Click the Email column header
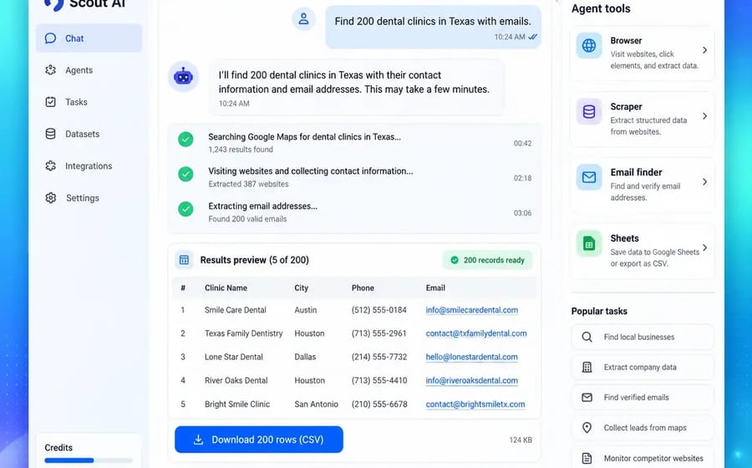Image resolution: width=752 pixels, height=468 pixels. coord(435,287)
